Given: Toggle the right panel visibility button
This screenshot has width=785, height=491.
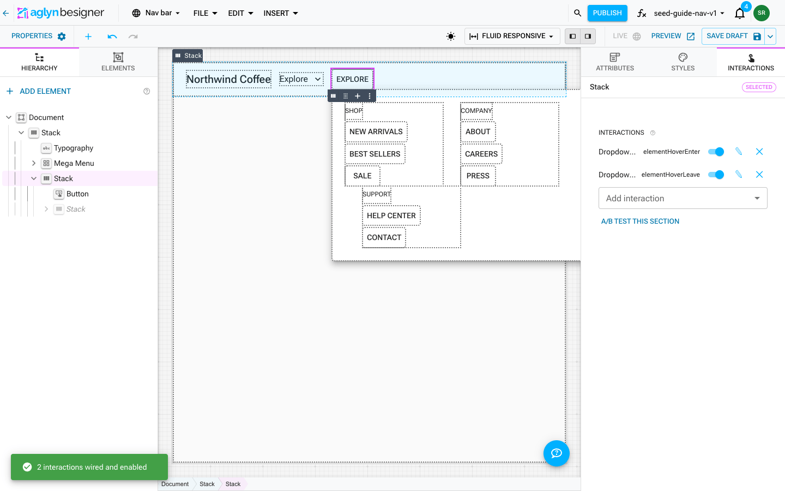Looking at the screenshot, I should click(x=588, y=37).
